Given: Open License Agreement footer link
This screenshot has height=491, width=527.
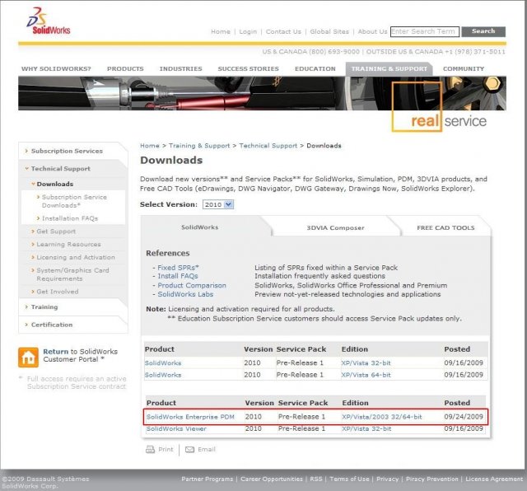Looking at the screenshot, I should pyautogui.click(x=494, y=479).
